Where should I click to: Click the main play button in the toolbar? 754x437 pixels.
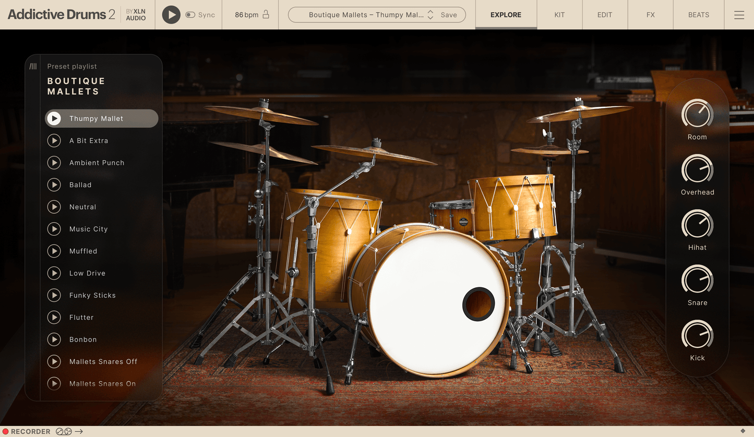[x=171, y=15]
